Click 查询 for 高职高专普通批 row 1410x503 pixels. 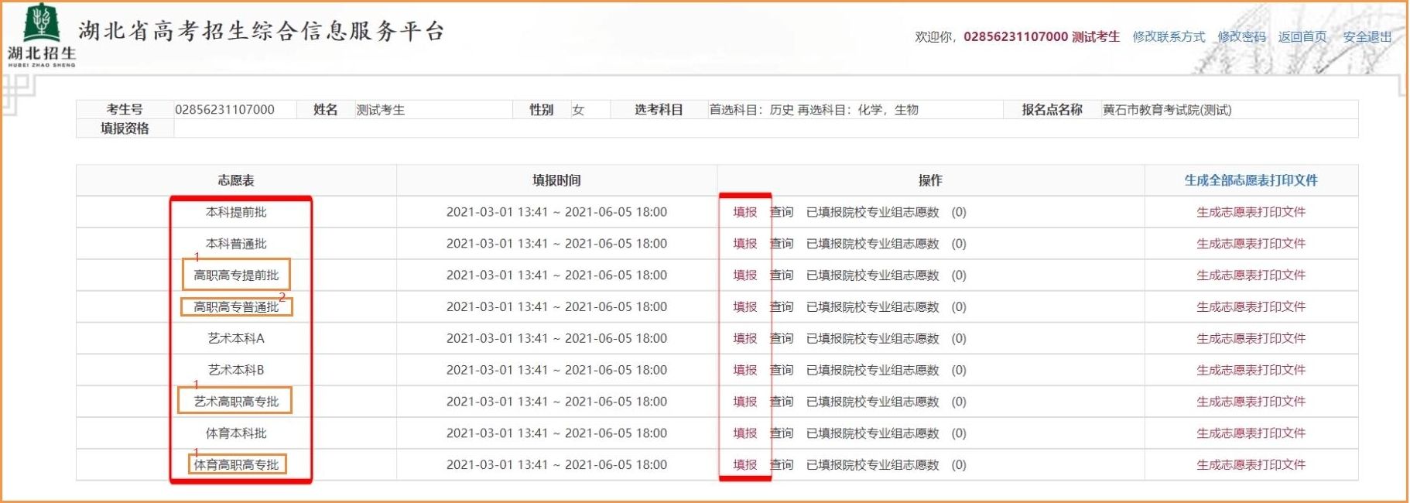pyautogui.click(x=782, y=307)
